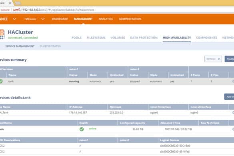Click ixgbe0 under node-2 interface
234x156 pixels.
point(194,112)
